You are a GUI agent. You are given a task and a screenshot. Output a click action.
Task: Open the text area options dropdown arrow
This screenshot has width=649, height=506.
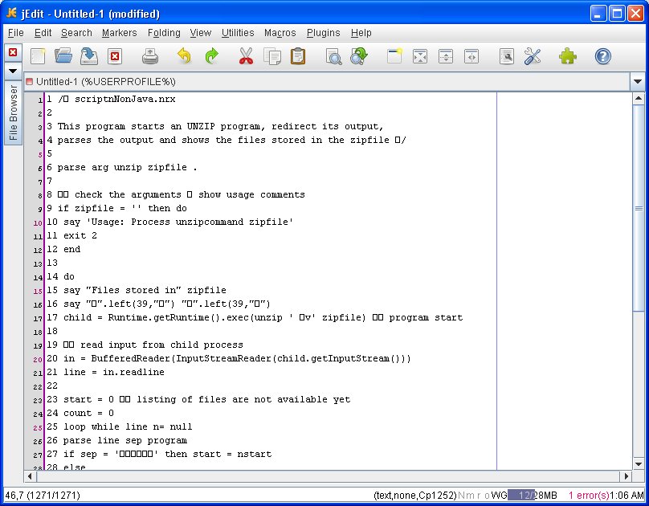click(638, 82)
